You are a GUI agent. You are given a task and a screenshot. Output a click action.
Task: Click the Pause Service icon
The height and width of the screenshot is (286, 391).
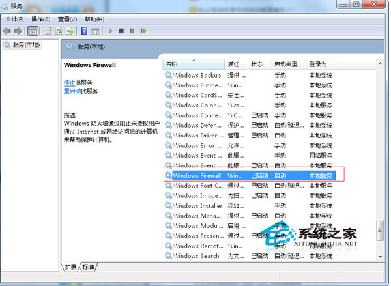pyautogui.click(x=132, y=31)
